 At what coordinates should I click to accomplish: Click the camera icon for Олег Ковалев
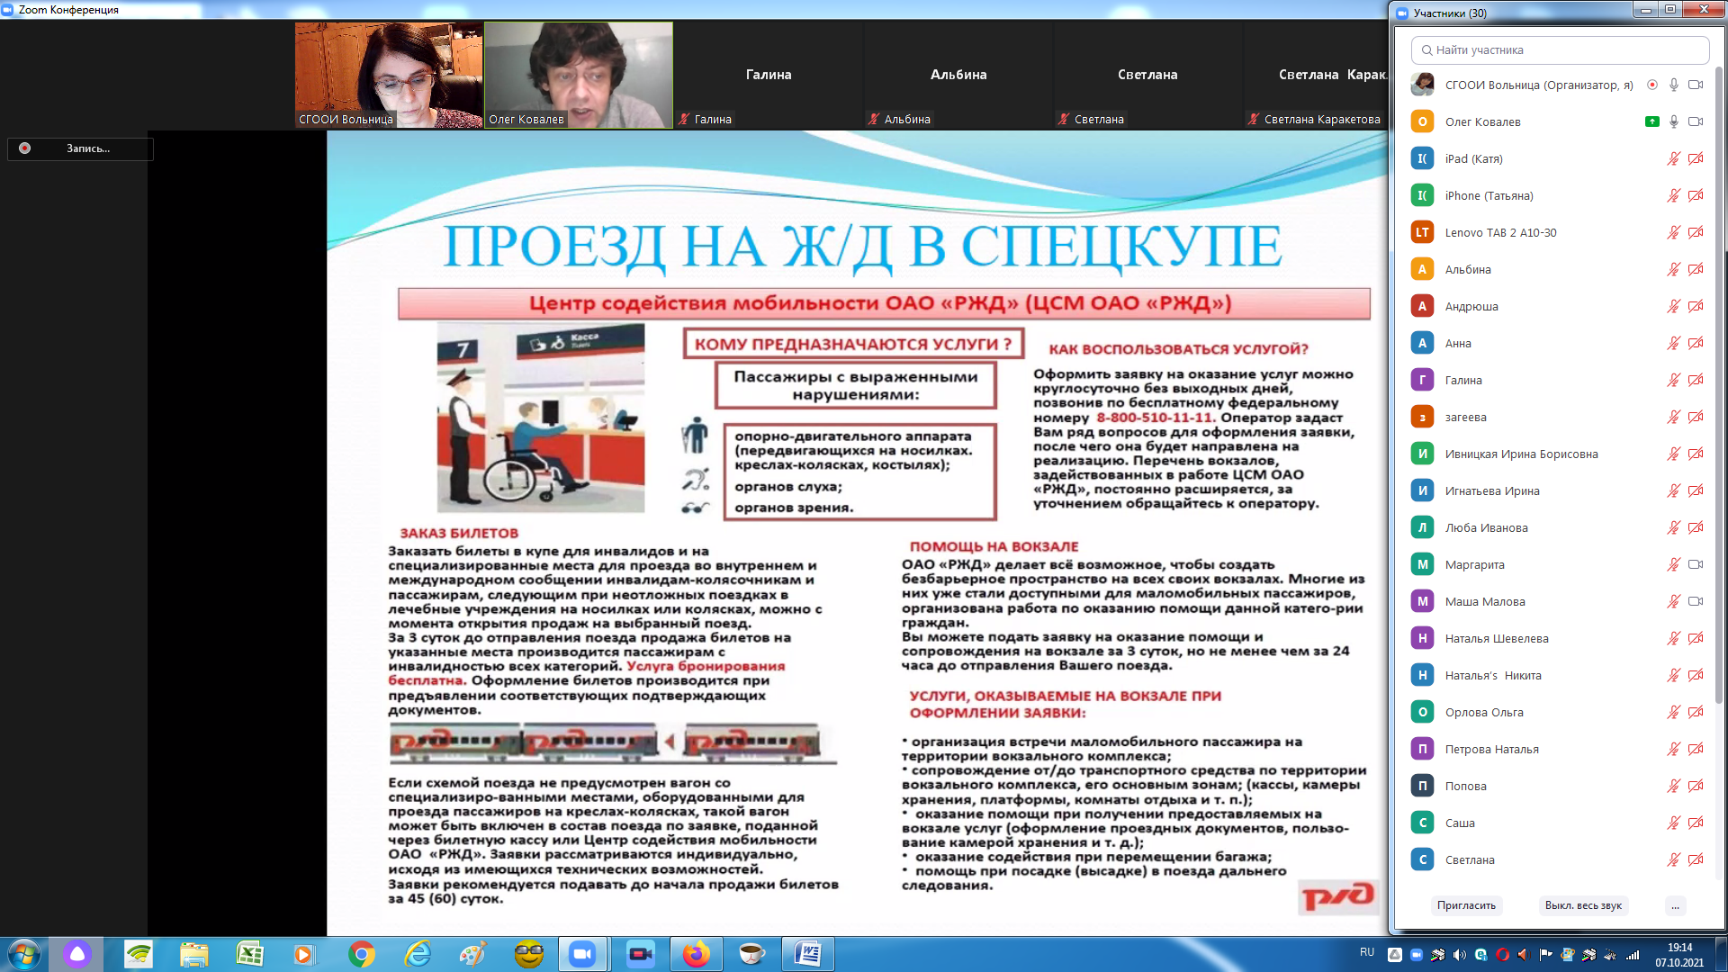[x=1696, y=121]
